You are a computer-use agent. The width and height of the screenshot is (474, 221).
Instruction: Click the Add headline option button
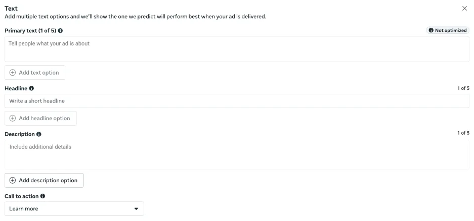(41, 119)
